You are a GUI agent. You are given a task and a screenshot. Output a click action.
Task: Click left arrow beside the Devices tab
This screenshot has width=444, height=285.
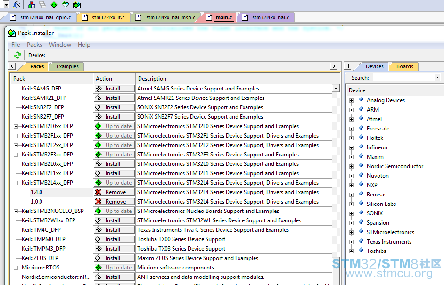point(348,66)
